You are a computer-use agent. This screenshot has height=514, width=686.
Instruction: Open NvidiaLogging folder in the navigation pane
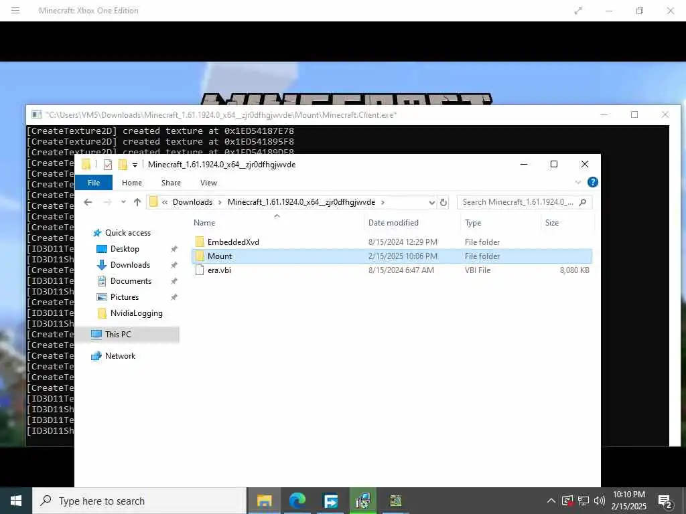[136, 313]
